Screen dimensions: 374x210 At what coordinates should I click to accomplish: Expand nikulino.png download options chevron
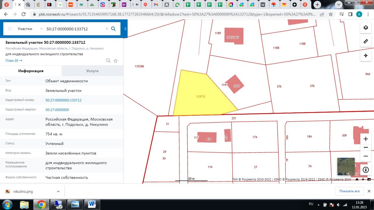tap(58, 191)
